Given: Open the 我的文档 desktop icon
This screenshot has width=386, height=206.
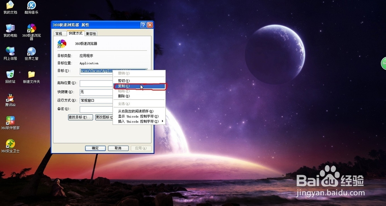Looking at the screenshot, I should (10, 7).
